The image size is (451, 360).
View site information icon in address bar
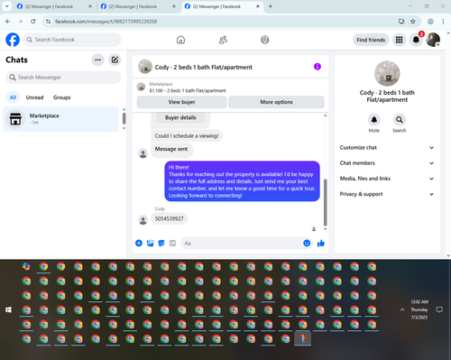tap(48, 22)
